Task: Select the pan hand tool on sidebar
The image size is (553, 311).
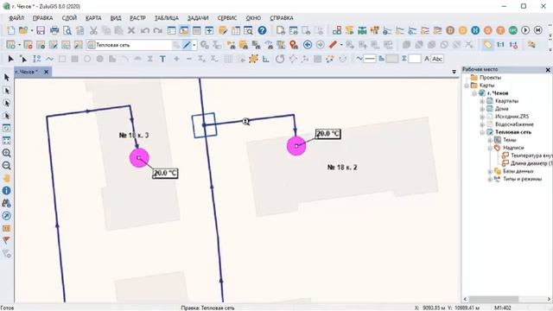Action: [6, 178]
